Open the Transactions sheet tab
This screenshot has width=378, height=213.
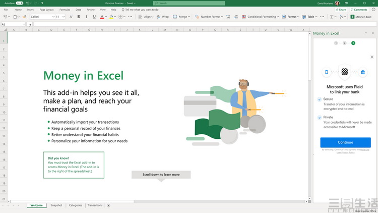pyautogui.click(x=95, y=205)
